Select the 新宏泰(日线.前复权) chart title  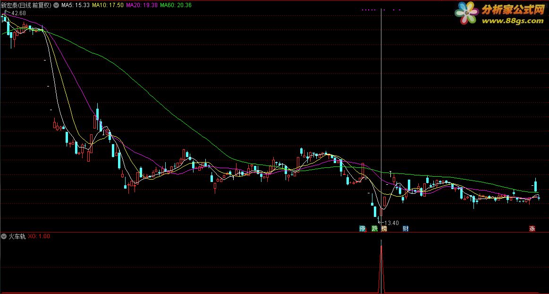tap(26, 5)
